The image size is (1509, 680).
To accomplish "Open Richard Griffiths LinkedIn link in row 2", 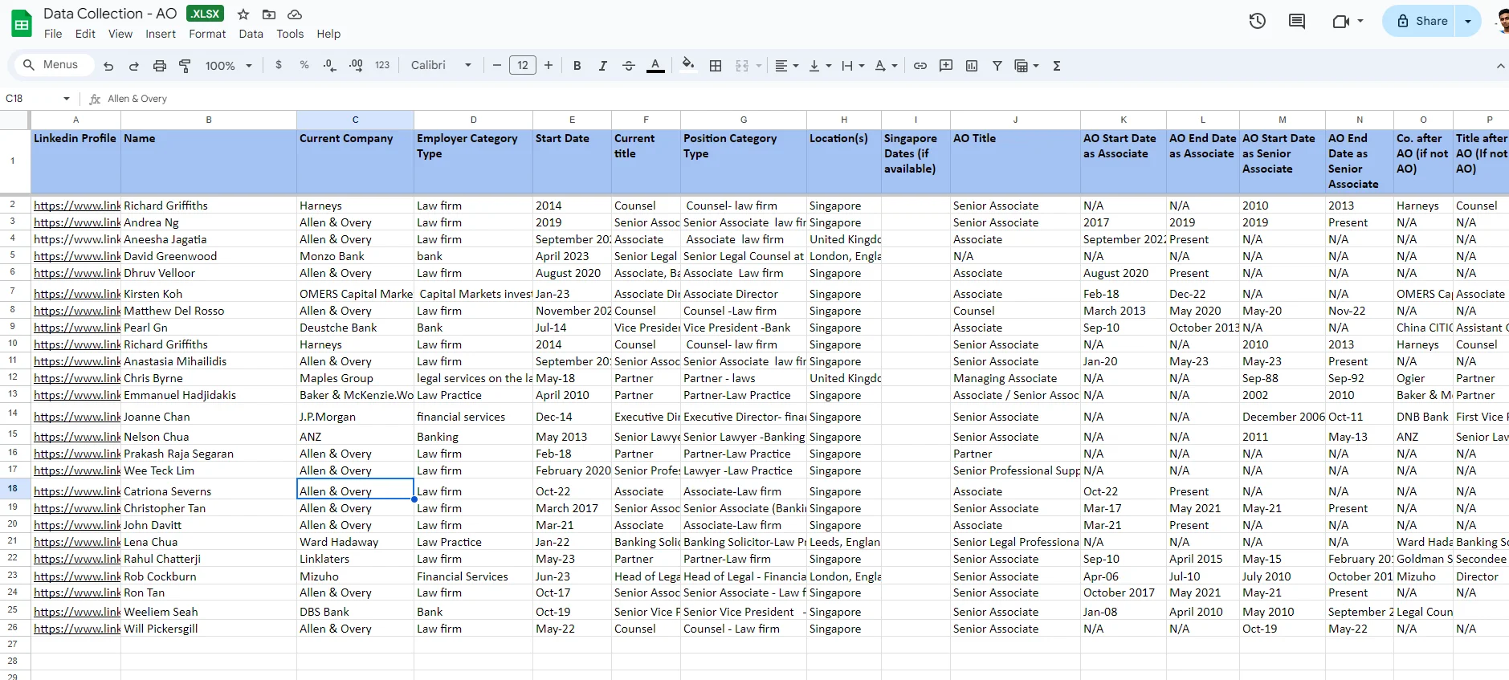I will click(77, 206).
